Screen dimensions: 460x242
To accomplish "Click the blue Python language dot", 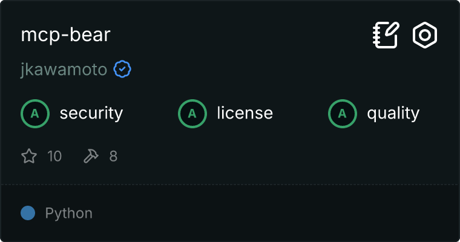I will pos(28,213).
